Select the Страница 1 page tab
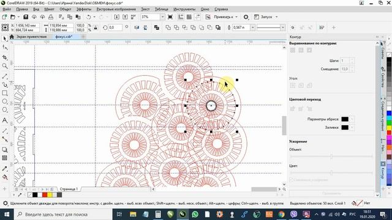This screenshot has width=392, height=220. pos(69,189)
